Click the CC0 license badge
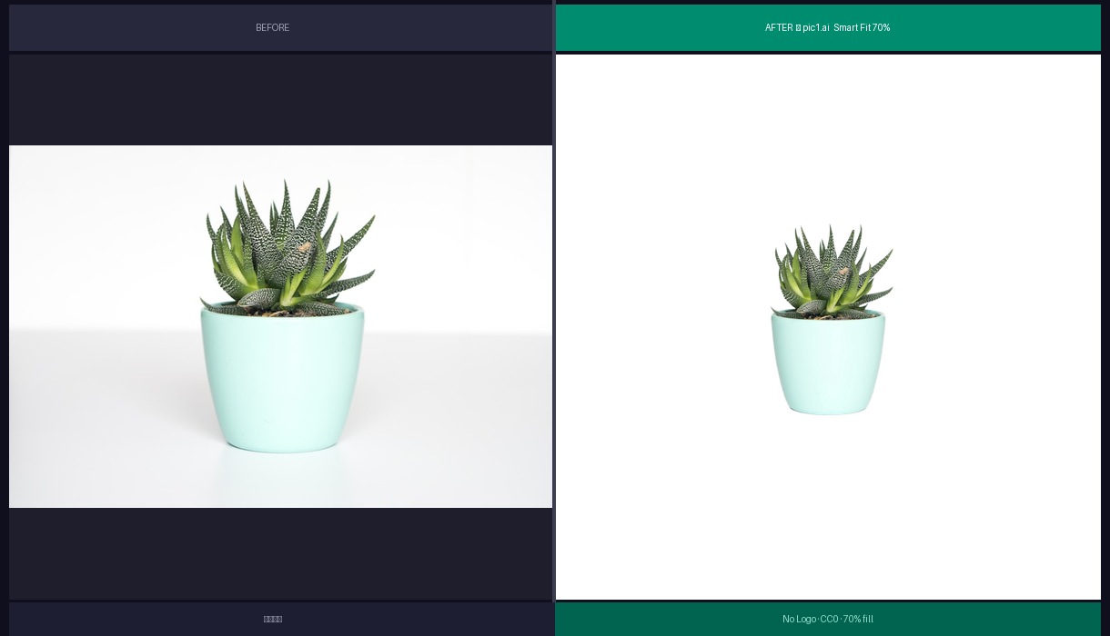The image size is (1110, 636). pos(829,619)
